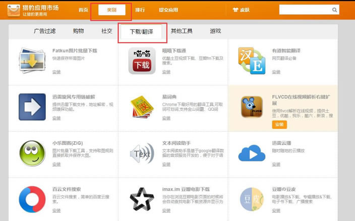Click the 百云文件搜索 app icon
This screenshot has width=355, height=221.
pos(32,199)
